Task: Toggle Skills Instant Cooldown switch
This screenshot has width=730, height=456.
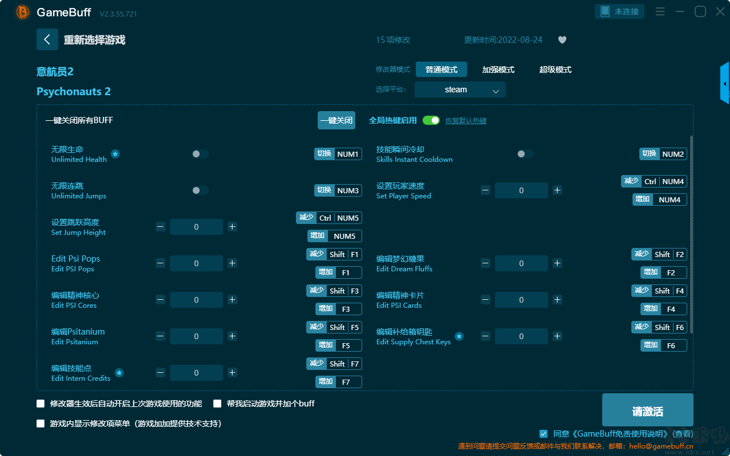Action: pyautogui.click(x=525, y=154)
